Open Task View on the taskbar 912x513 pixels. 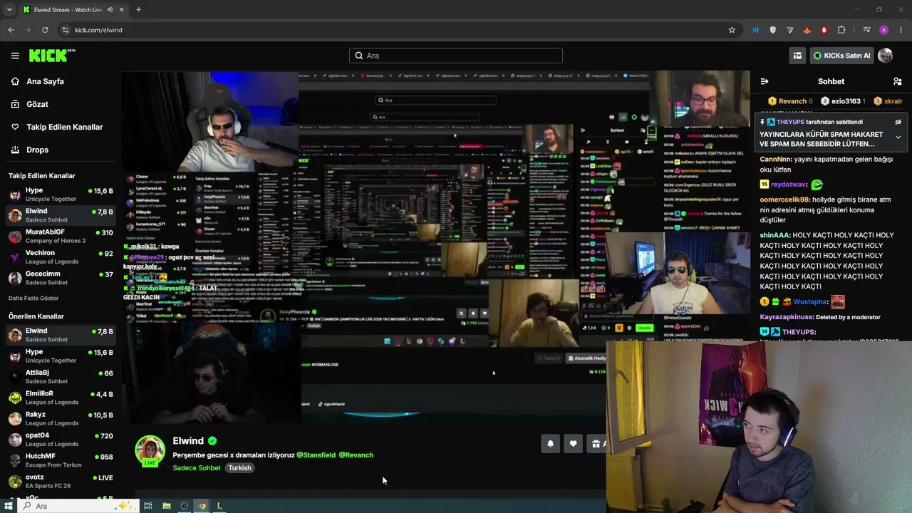[148, 506]
